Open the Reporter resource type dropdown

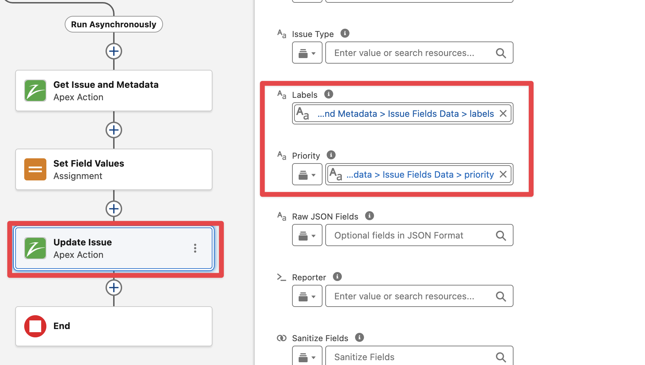[307, 296]
